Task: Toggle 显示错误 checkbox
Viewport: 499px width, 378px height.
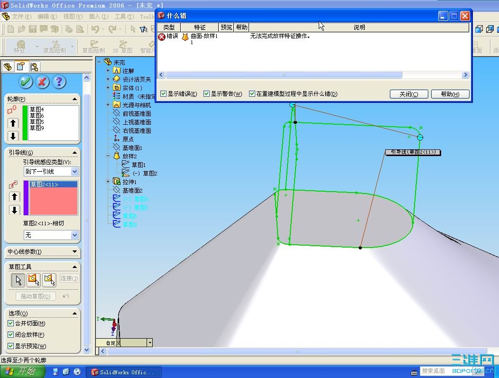Action: coord(163,93)
